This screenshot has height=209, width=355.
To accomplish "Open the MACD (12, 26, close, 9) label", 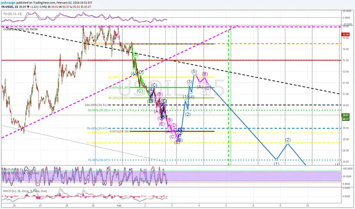I will (x=25, y=191).
